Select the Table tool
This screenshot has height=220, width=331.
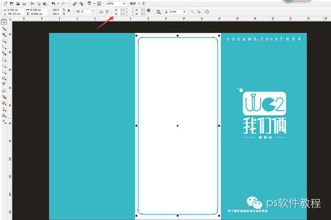pos(4,91)
